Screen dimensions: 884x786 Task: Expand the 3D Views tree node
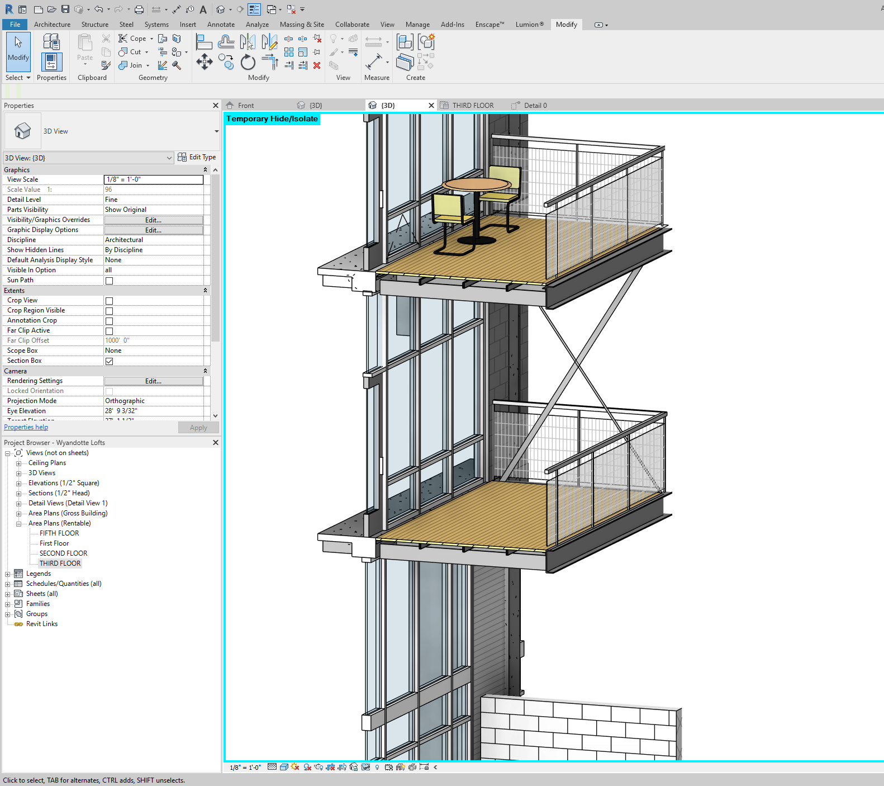tap(18, 474)
